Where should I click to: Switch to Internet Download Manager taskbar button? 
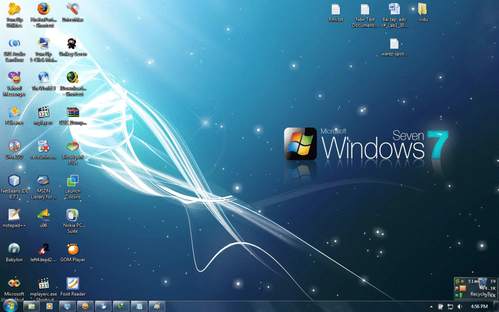(x=121, y=306)
